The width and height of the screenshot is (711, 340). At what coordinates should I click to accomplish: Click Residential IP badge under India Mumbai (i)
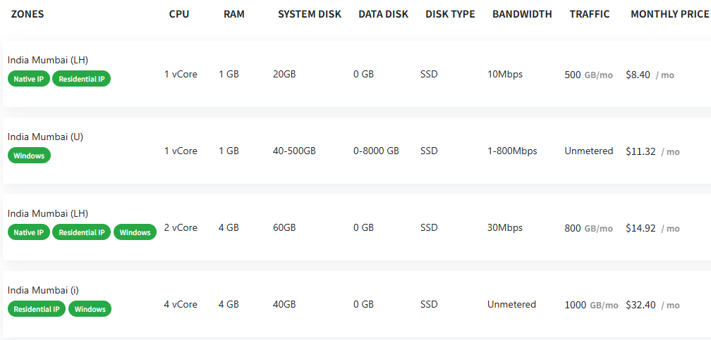coord(37,309)
